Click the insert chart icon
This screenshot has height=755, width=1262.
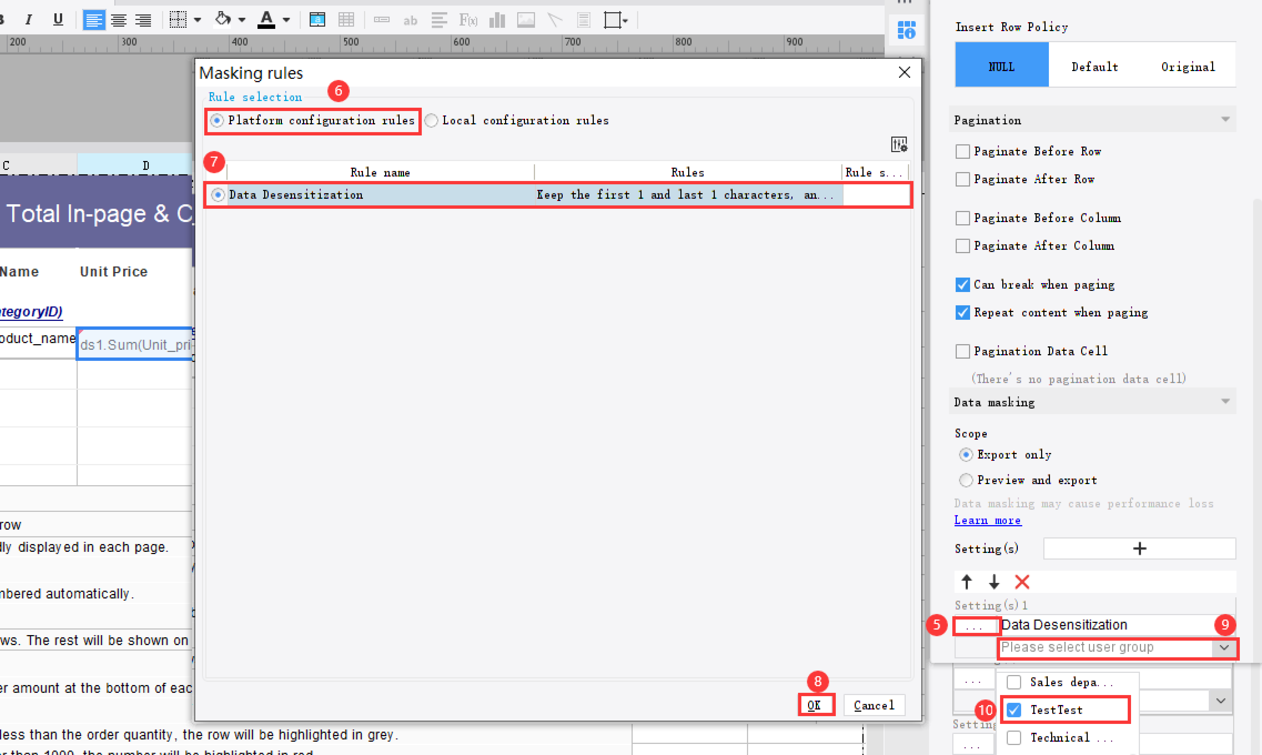[x=497, y=20]
